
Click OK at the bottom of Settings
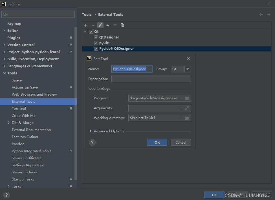214,195
